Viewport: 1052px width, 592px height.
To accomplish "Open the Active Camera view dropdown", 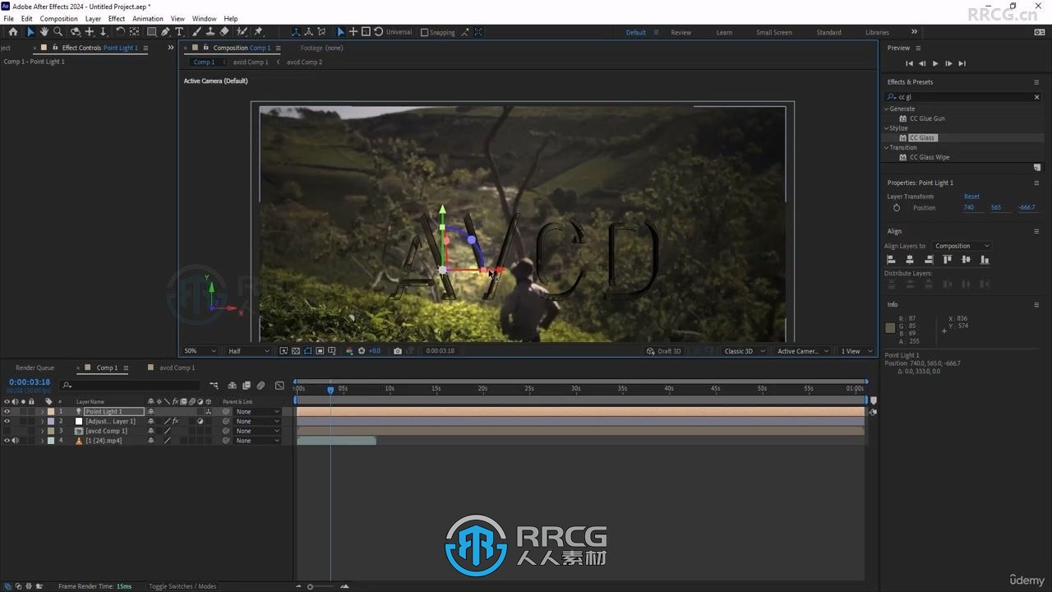I will coord(803,351).
